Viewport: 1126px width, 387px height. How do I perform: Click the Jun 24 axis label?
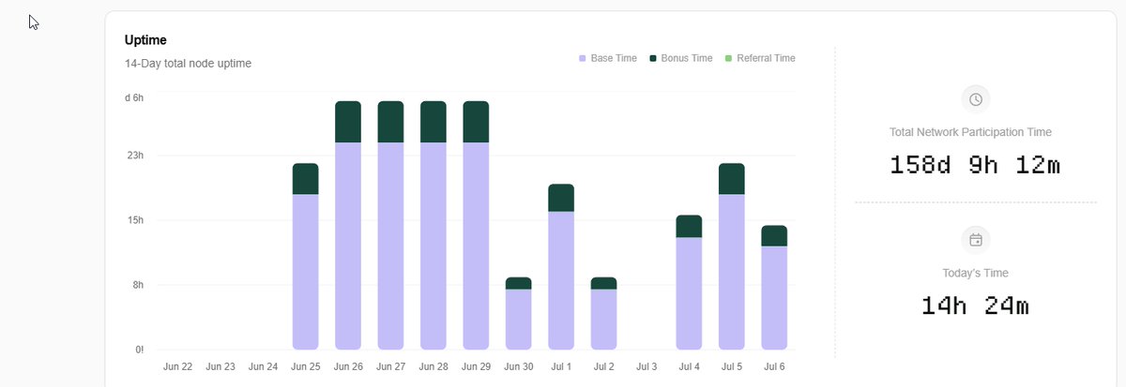tap(263, 366)
